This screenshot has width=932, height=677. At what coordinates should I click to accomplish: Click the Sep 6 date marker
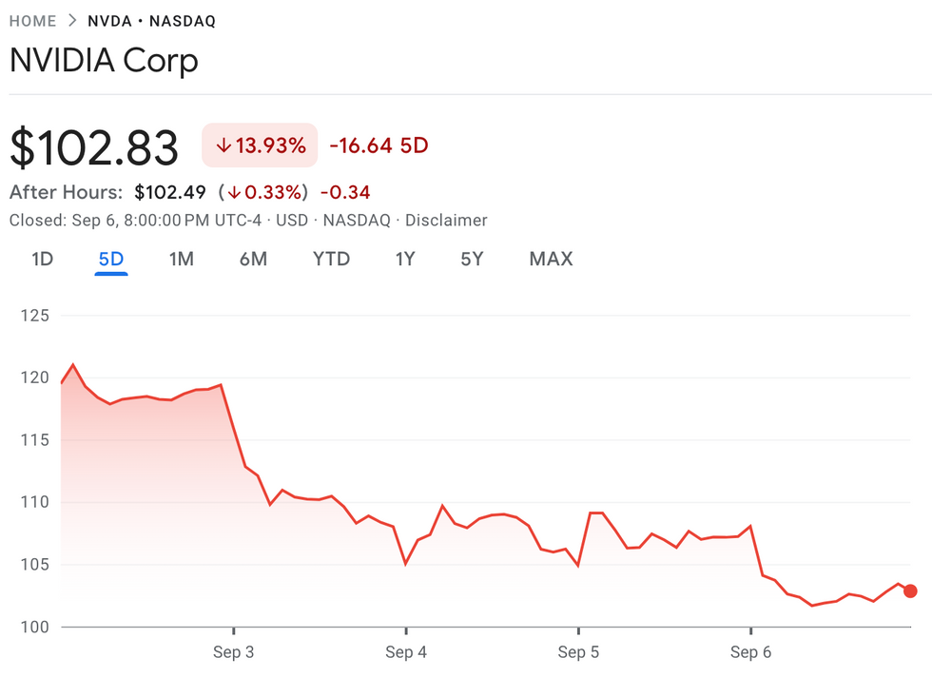click(x=750, y=652)
